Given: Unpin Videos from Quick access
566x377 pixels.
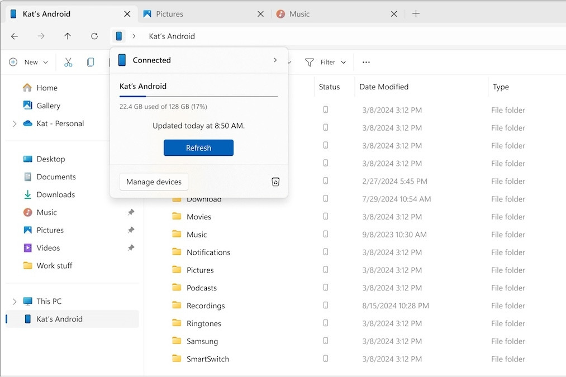Looking at the screenshot, I should [131, 248].
